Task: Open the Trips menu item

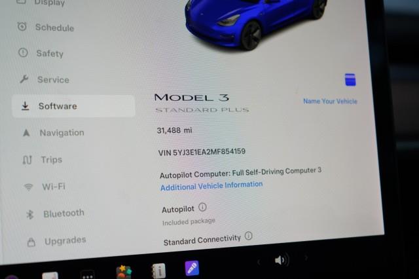Action: click(42, 160)
